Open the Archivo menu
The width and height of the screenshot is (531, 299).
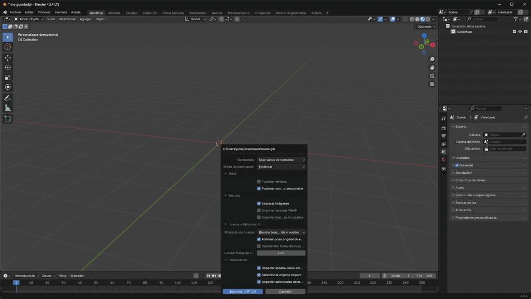pyautogui.click(x=15, y=12)
